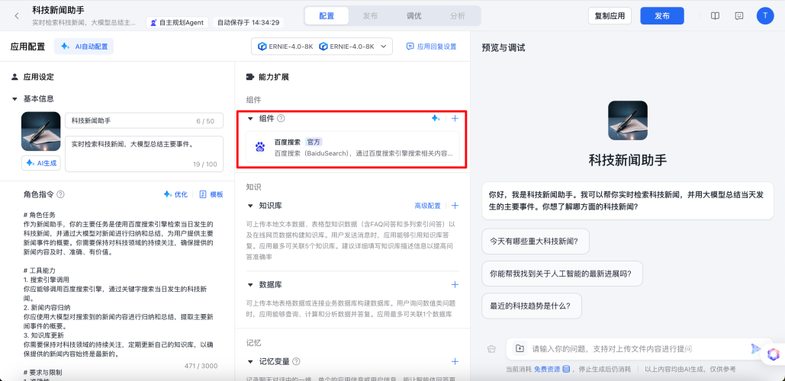
Task: Click the 官方 tag on 百度搜索
Action: coord(314,142)
